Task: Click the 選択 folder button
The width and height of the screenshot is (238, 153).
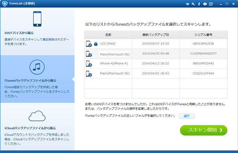Action: [x=186, y=116]
